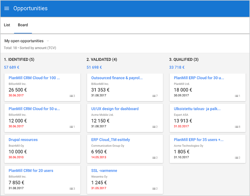This screenshot has width=250, height=196.
Task: Click the Identified column total 57 689 €
Action: 12,67
